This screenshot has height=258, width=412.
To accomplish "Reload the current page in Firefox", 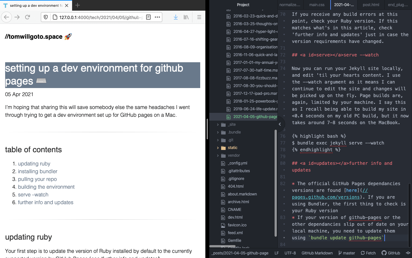I will [28, 17].
